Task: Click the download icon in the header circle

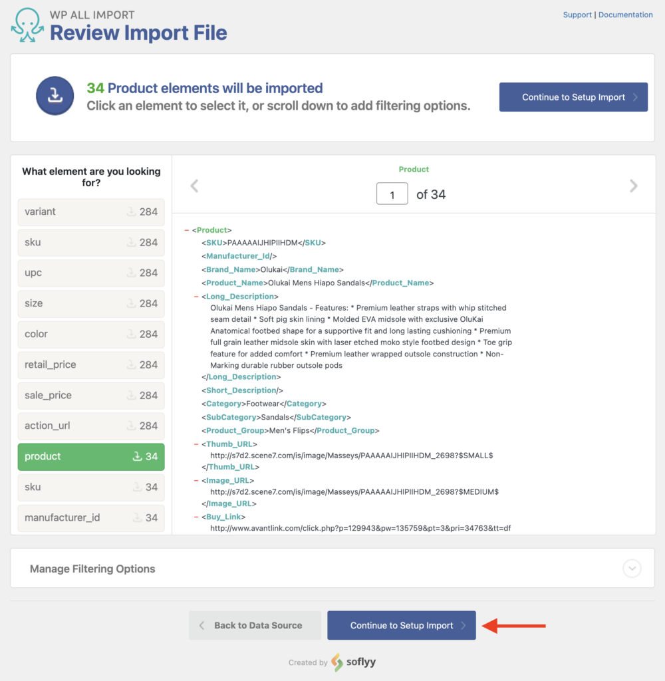Action: pos(55,96)
